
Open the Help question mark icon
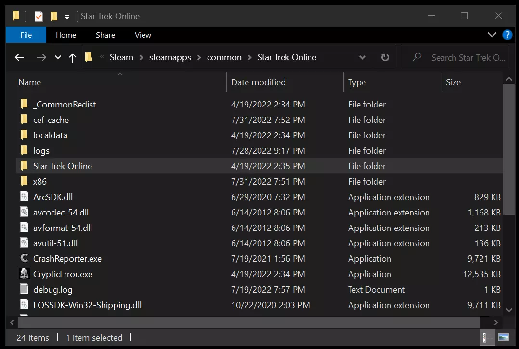(x=507, y=35)
